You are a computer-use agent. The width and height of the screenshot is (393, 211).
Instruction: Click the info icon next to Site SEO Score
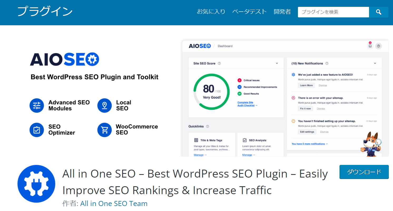[219, 63]
